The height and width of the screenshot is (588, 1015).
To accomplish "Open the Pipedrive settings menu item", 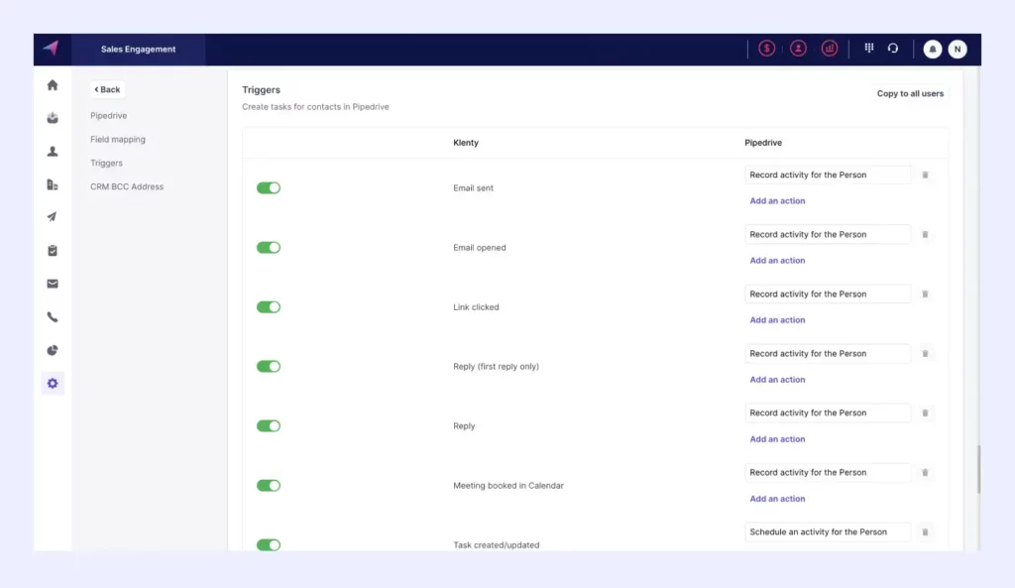I will (109, 115).
